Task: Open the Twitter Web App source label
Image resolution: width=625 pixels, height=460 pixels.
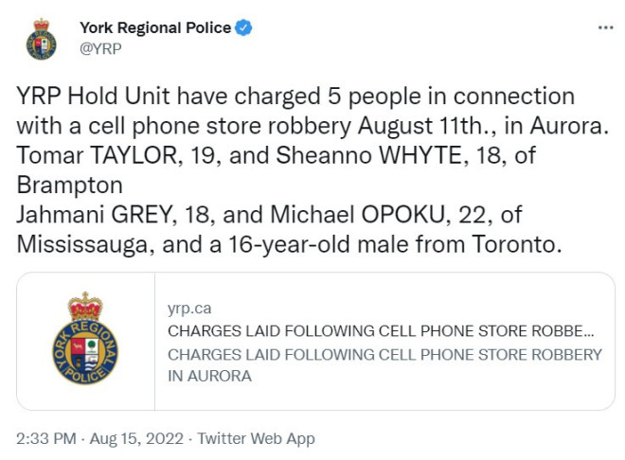Action: point(257,438)
